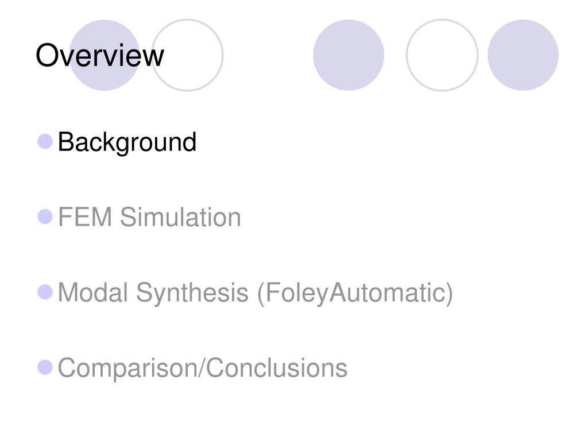Click the filled lavender circle in header center
Viewport: 588px width, 441px height.
click(349, 55)
